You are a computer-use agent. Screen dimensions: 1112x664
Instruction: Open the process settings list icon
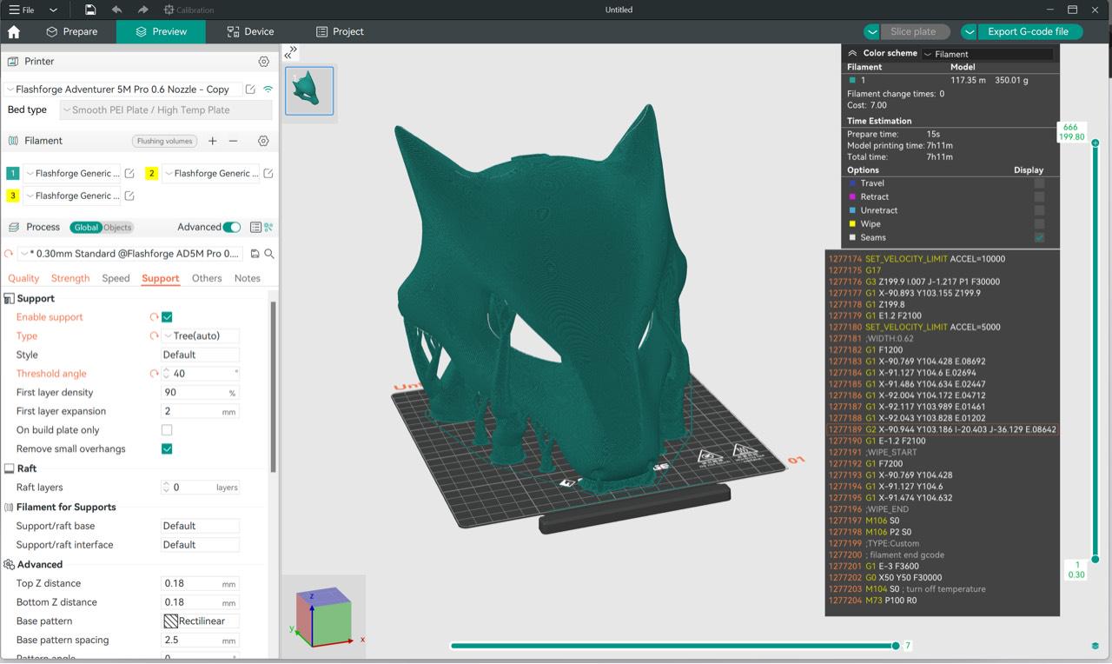[x=255, y=228]
